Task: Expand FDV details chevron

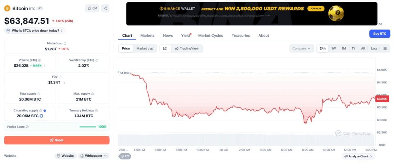Action: tap(64, 82)
